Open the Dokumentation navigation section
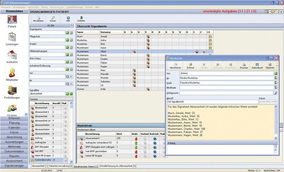This screenshot has width=284, height=172. [x=14, y=151]
